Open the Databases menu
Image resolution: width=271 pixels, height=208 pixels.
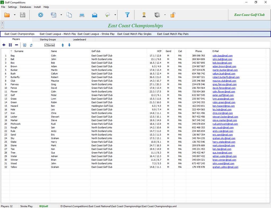[x=25, y=7]
